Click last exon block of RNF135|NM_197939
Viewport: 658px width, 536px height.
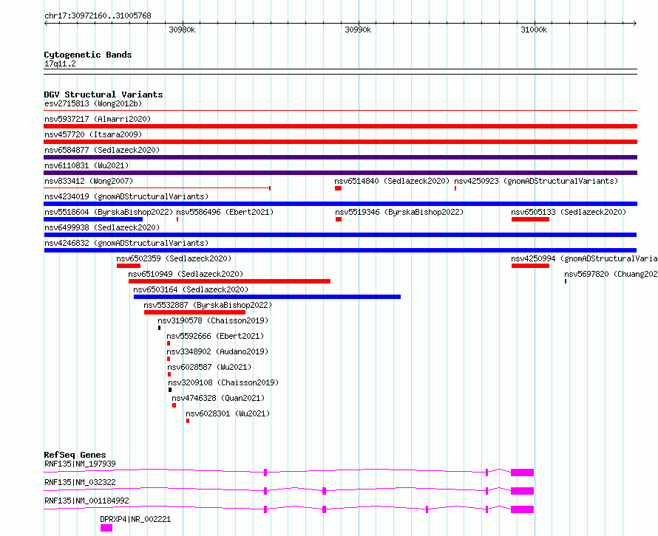(x=522, y=473)
